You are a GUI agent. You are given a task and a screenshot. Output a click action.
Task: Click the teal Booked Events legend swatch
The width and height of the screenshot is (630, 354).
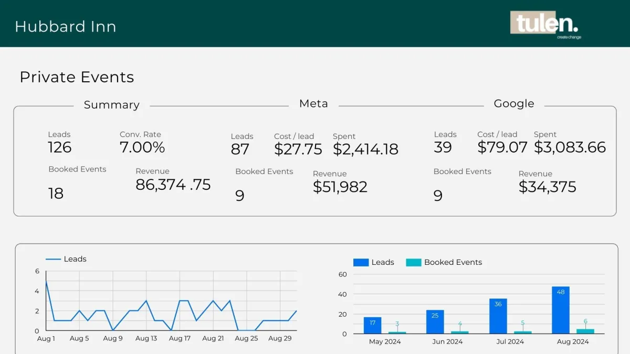pyautogui.click(x=413, y=262)
